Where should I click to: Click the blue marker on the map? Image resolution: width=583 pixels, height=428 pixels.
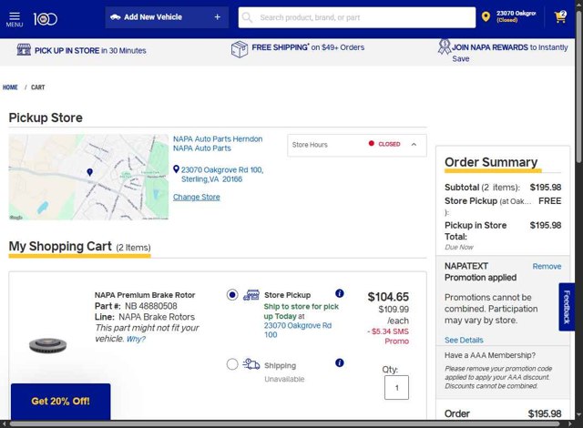coord(89,172)
